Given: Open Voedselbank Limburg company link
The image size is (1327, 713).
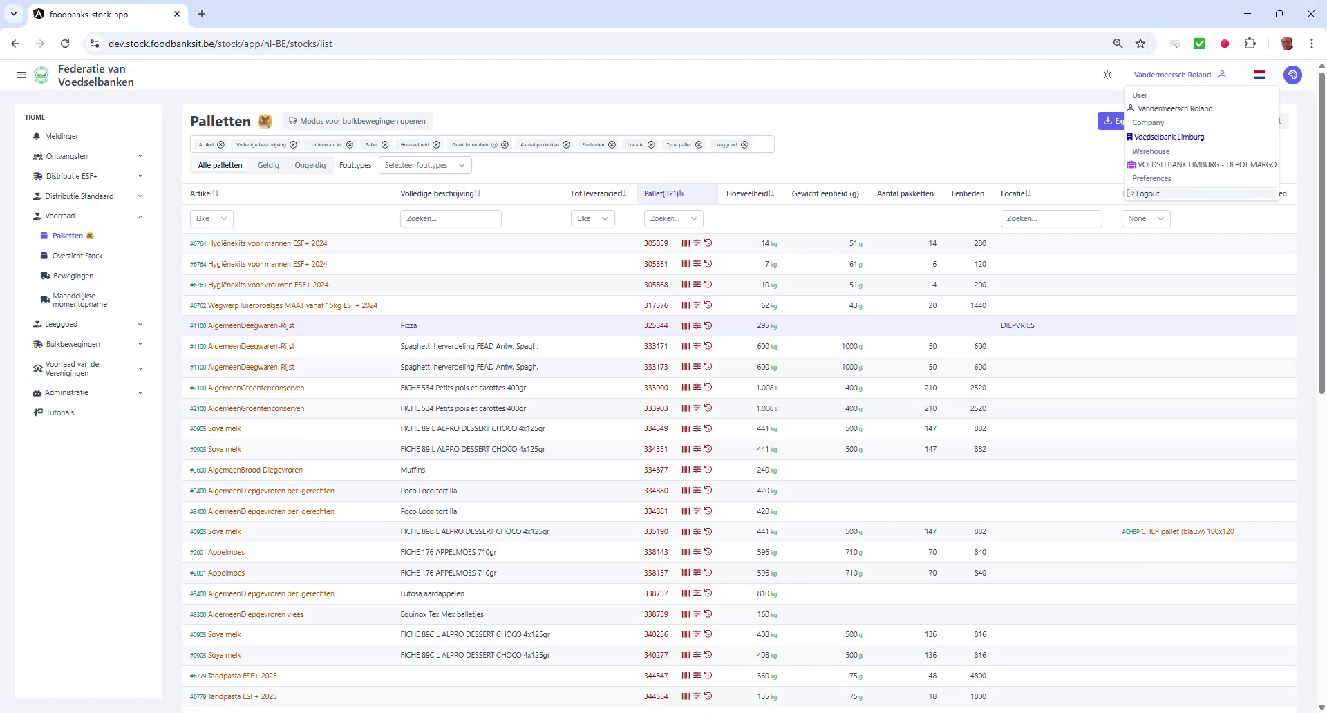Looking at the screenshot, I should (x=1170, y=137).
